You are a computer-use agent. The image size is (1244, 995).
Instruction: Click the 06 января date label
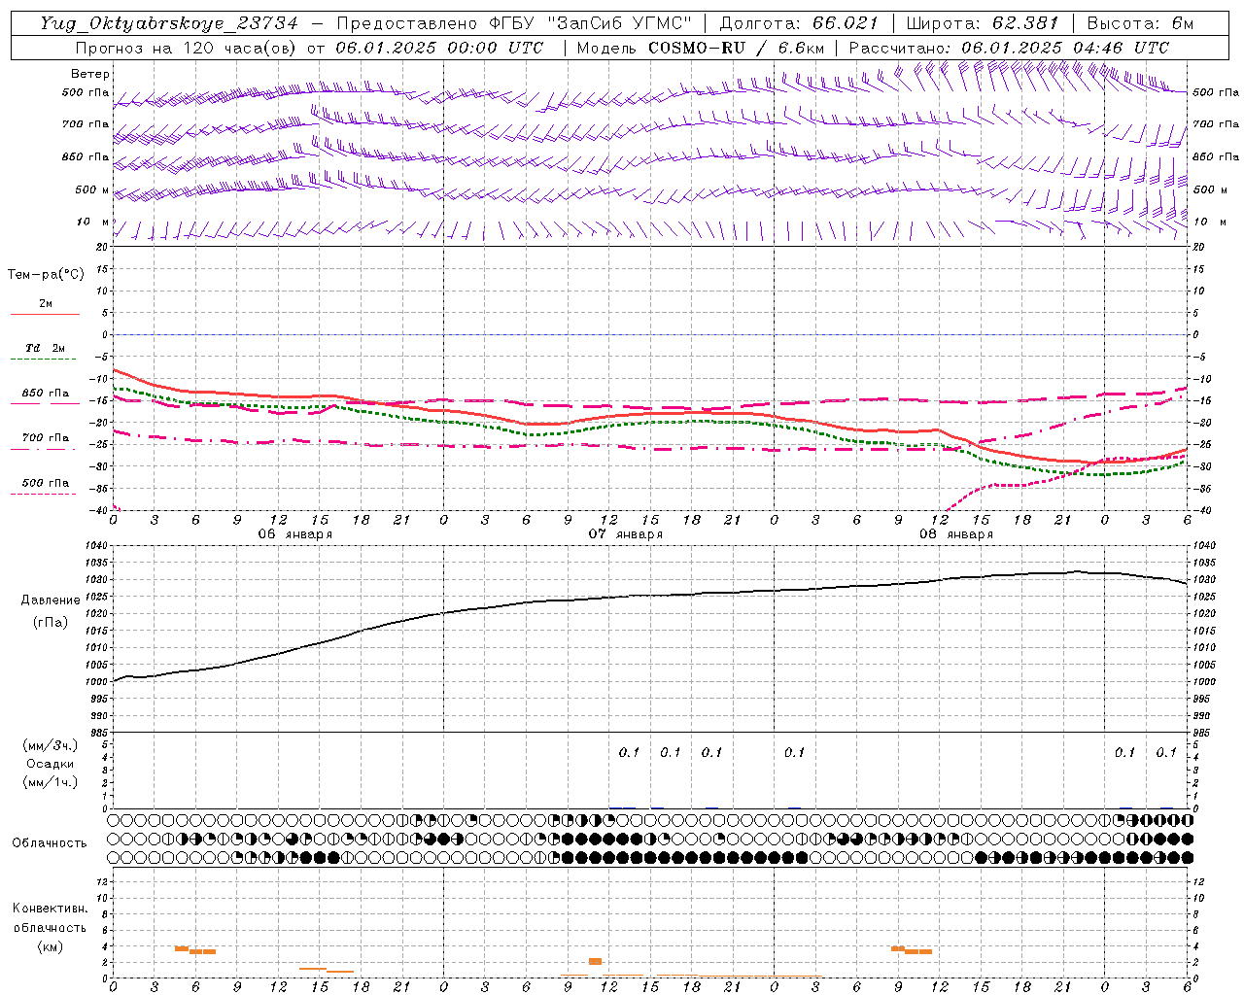294,534
